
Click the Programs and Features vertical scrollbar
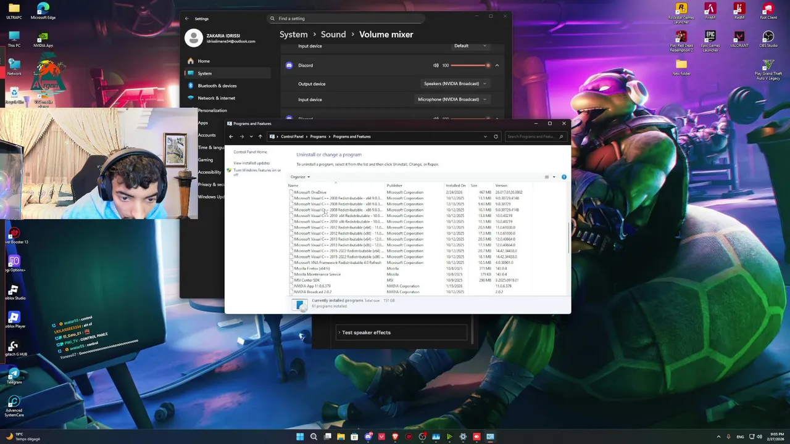tap(568, 237)
